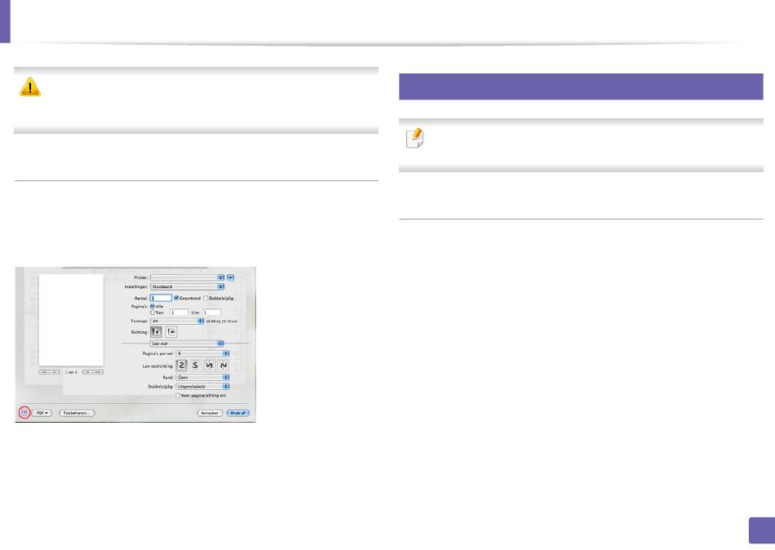Open the Formaat A4 dropdown
Screen dimensions: 775x550
click(177, 321)
